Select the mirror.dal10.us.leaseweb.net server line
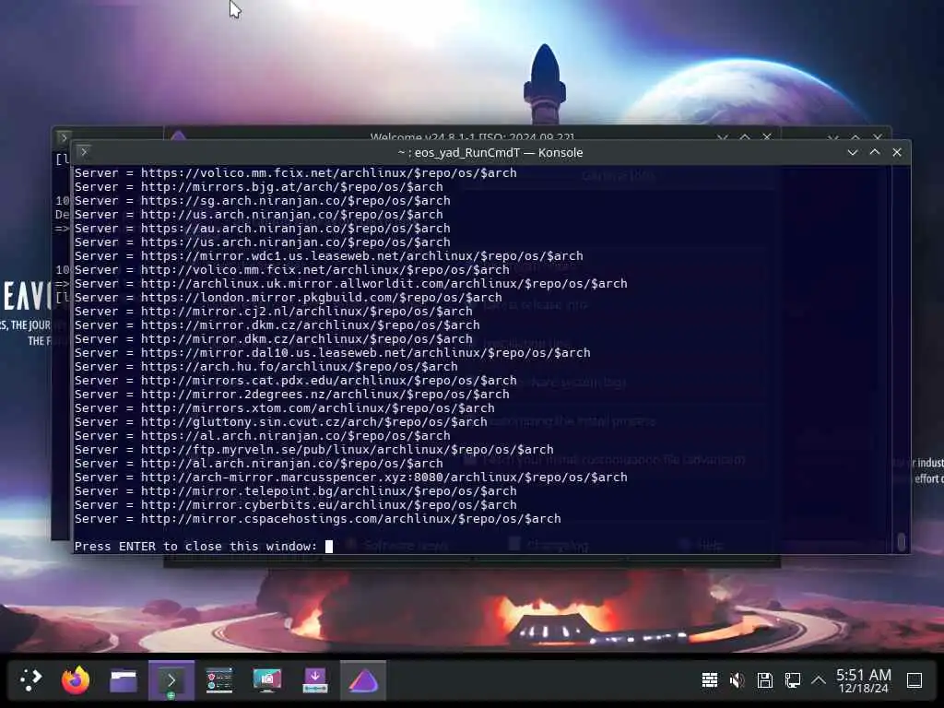The width and height of the screenshot is (944, 708). click(332, 353)
